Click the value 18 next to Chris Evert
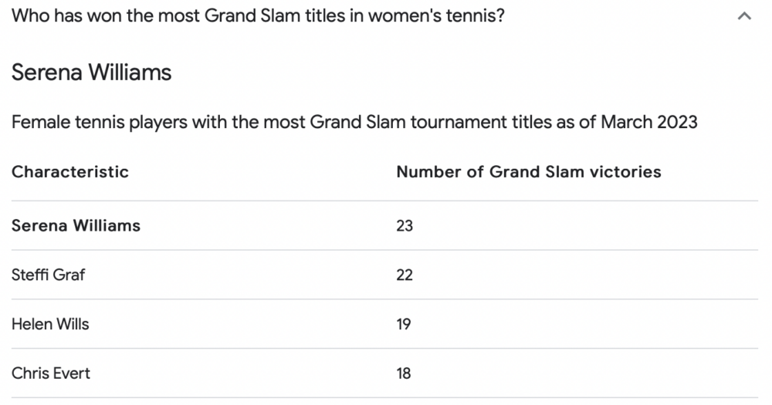This screenshot has width=772, height=405. point(404,373)
